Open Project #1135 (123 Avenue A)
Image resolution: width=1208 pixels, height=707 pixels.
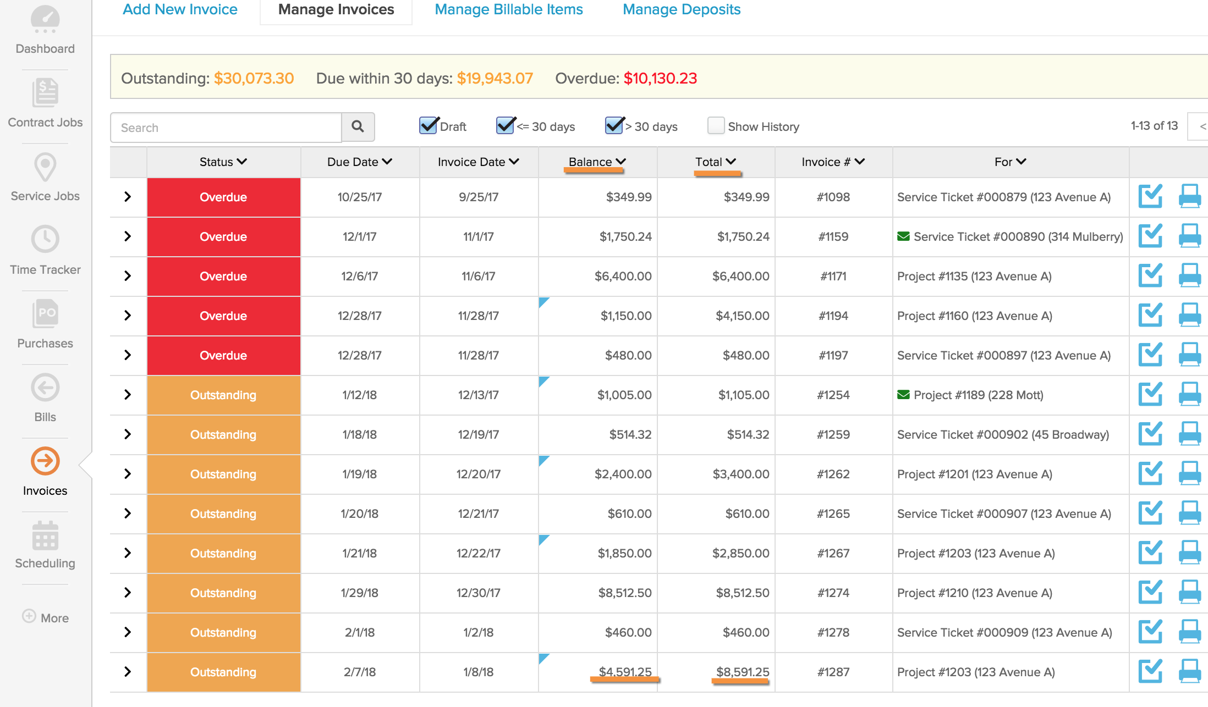point(974,276)
